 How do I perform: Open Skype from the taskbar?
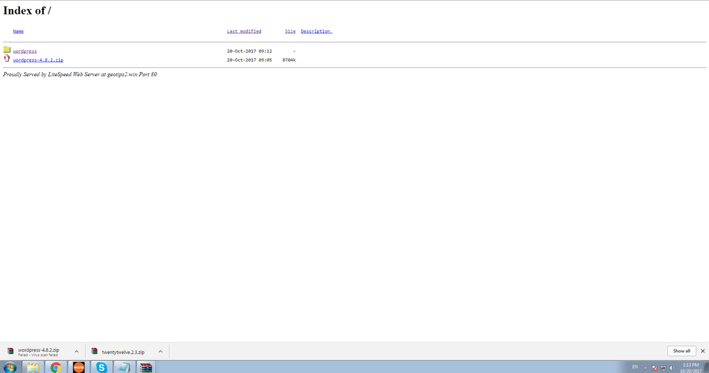coord(101,367)
